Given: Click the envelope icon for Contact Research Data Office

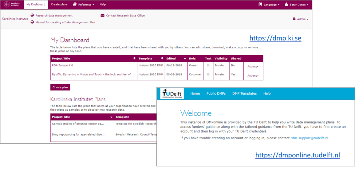Looking at the screenshot, I should click(103, 15).
